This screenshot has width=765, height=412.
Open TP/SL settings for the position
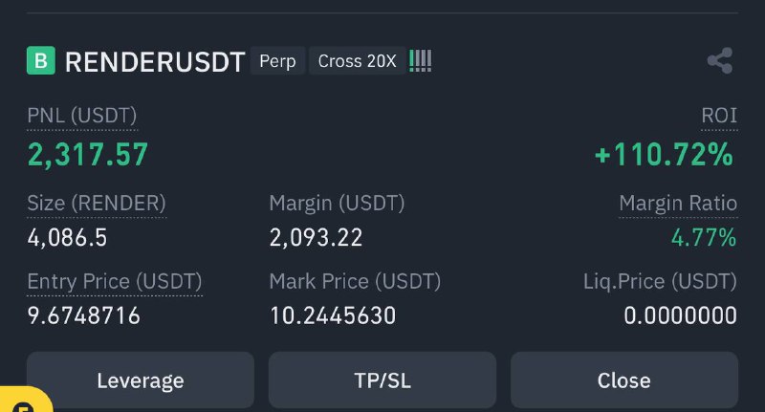[382, 380]
